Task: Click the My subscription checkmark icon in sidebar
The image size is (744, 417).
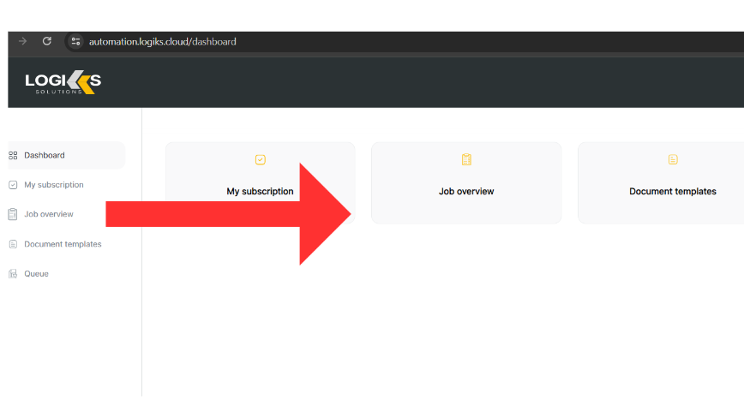Action: point(13,185)
